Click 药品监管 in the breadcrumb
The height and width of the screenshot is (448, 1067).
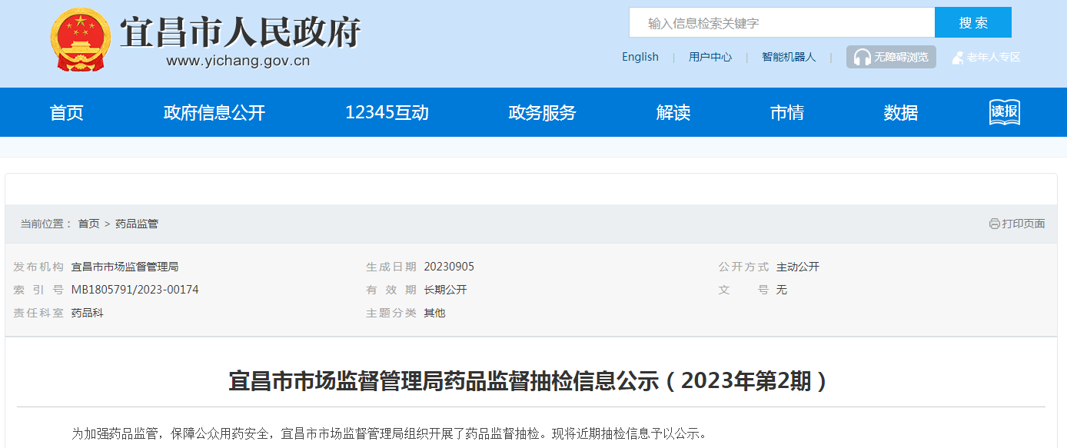(137, 224)
